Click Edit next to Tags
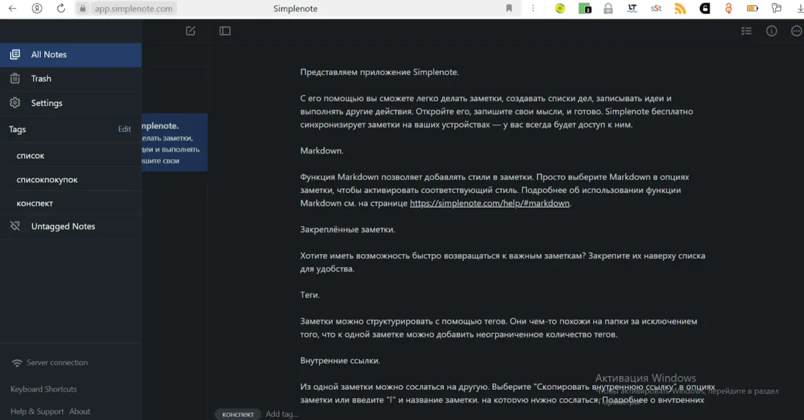Viewport: 804px width, 420px height. pyautogui.click(x=125, y=129)
